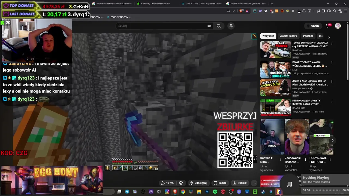
Task: Open more options for NITRO OGLĄDA UKRYTY video
Action: point(332,101)
